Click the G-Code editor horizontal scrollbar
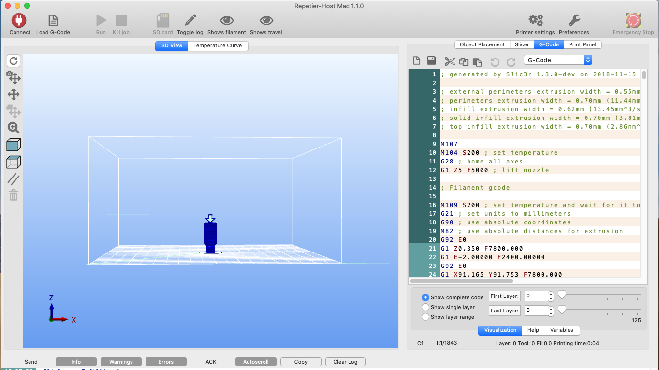The height and width of the screenshot is (370, 659). tap(461, 281)
